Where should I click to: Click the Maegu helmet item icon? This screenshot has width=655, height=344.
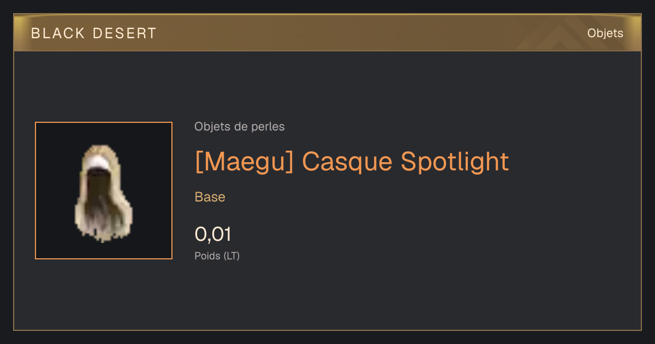click(x=104, y=193)
